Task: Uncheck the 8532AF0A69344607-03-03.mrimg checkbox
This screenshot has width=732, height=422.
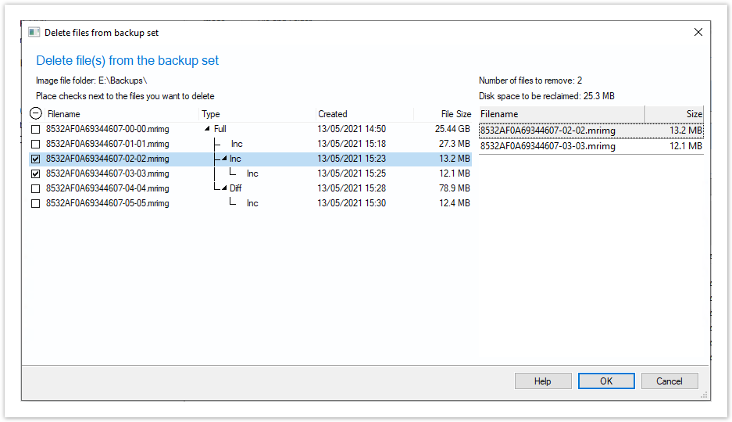Action: click(x=35, y=174)
